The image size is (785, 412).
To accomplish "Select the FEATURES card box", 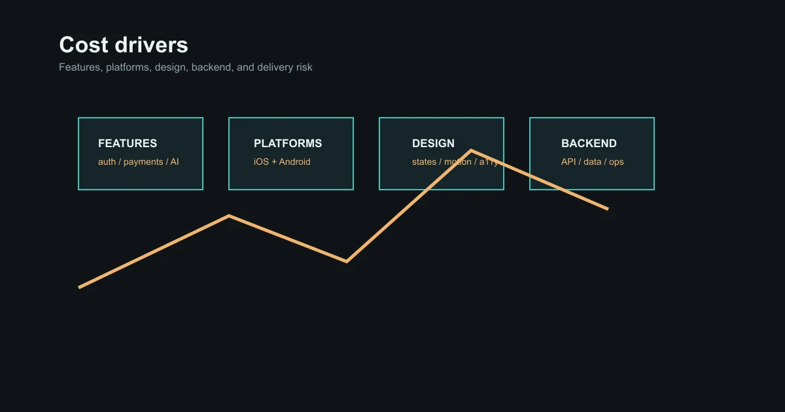I will 141,154.
